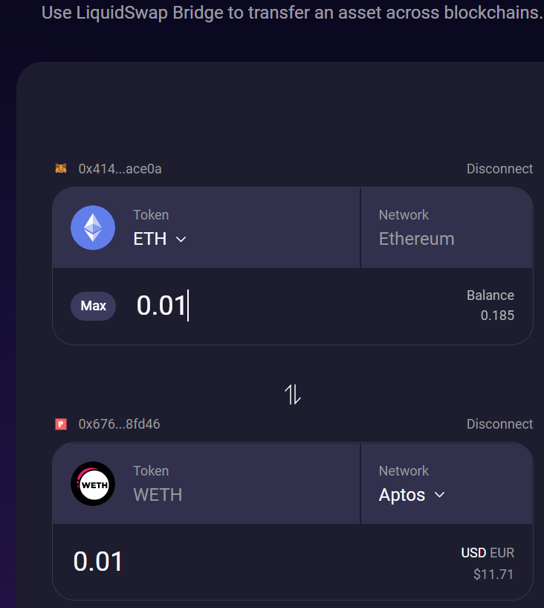Switch price display to EUR
The image size is (544, 608).
502,553
